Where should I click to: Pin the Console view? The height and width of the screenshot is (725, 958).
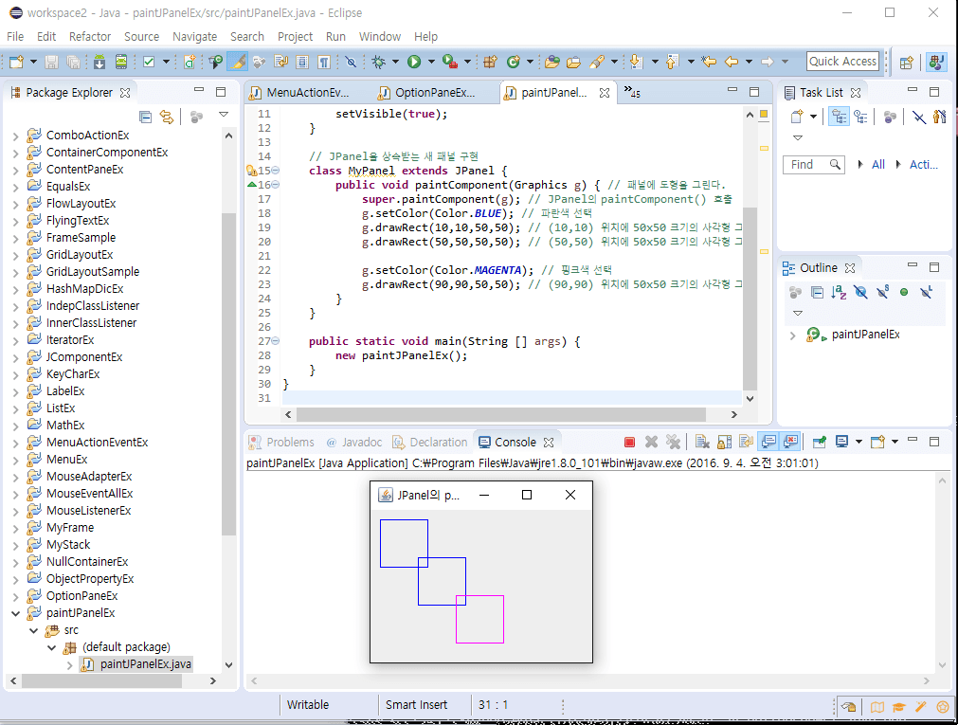click(x=816, y=441)
